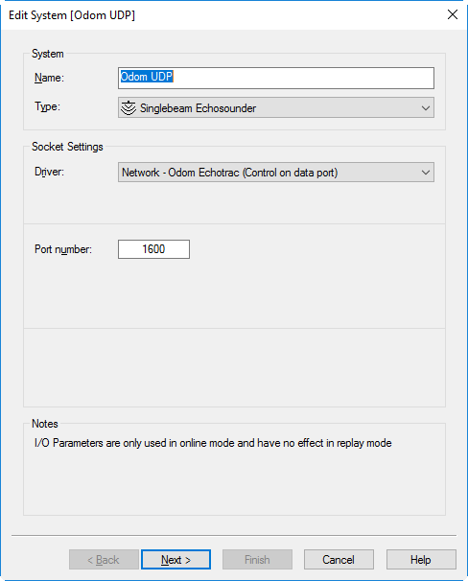The image size is (468, 581).
Task: Click the Name: label
Action: pyautogui.click(x=49, y=78)
